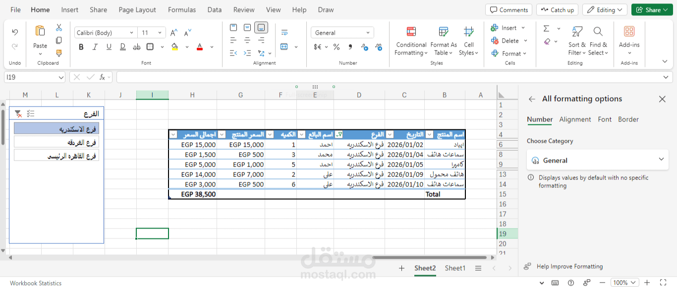677x287 pixels.
Task: Switch to the Data ribbon tab
Action: click(215, 10)
